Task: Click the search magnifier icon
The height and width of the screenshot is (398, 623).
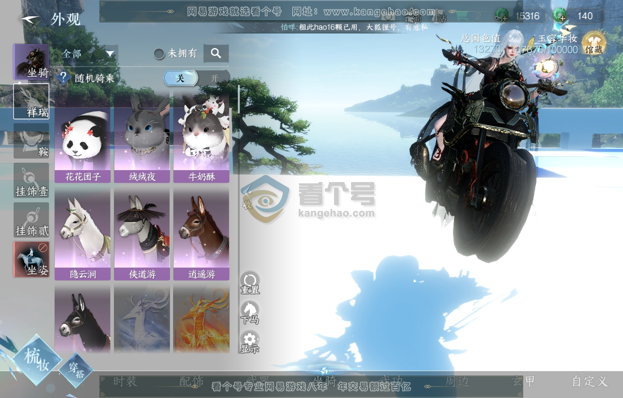Action: tap(216, 53)
